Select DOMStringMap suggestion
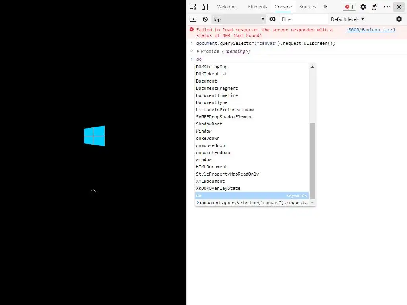Image resolution: width=407 pixels, height=305 pixels. coord(252,67)
